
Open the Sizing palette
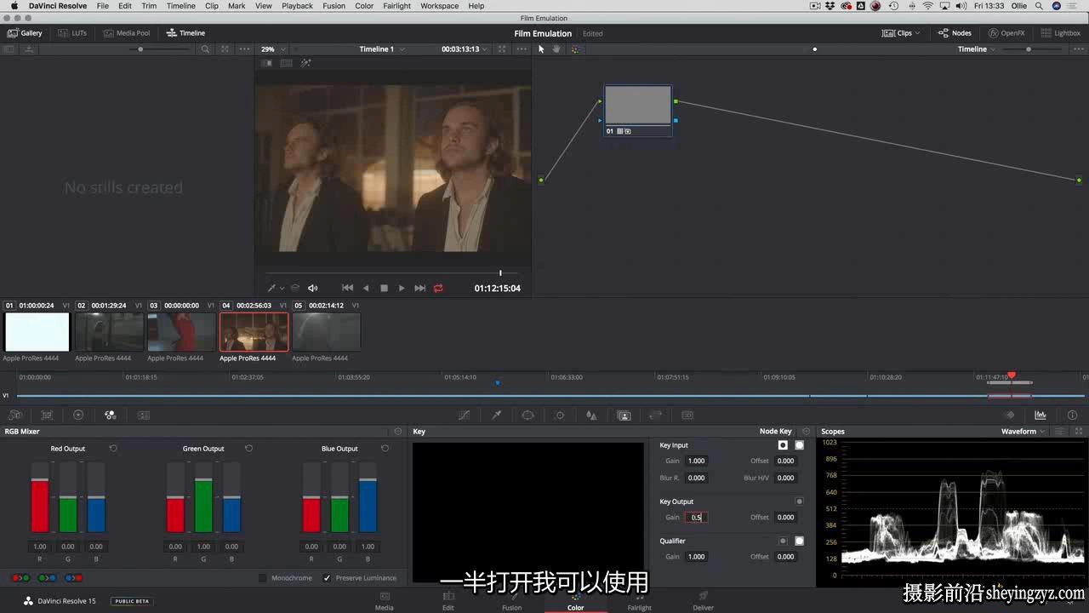pos(655,415)
